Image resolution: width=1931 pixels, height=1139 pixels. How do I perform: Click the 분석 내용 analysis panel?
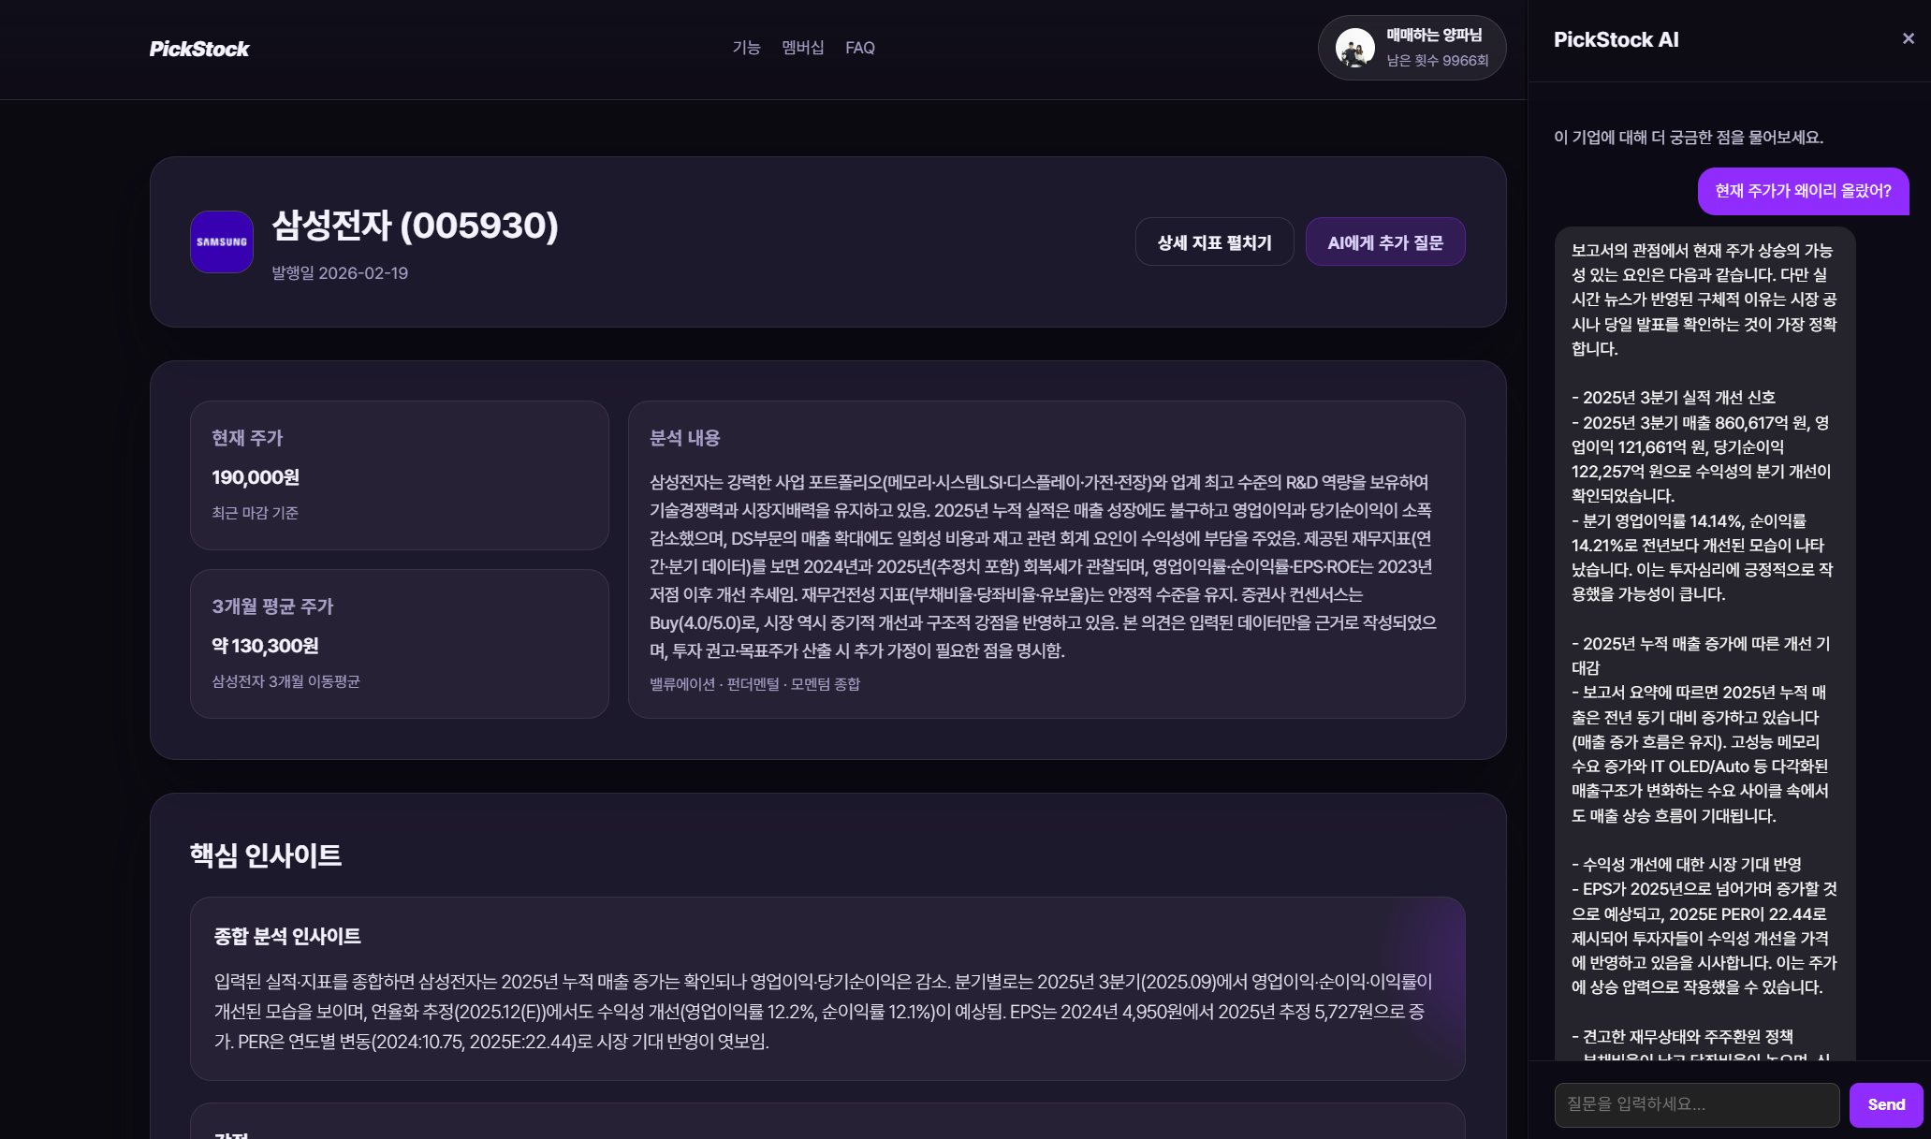(x=1046, y=559)
